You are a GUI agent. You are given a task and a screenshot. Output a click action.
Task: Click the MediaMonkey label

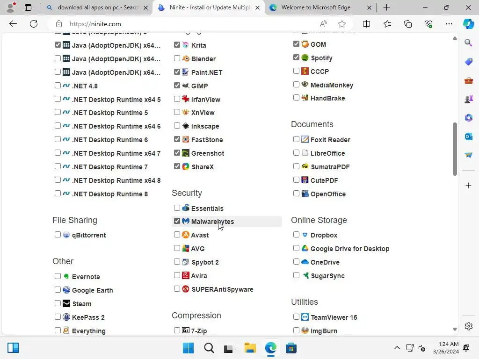pos(332,85)
